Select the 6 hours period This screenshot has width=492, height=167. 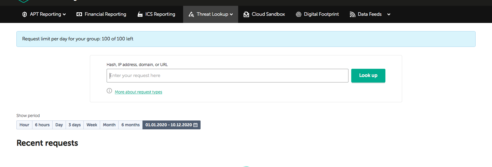42,125
